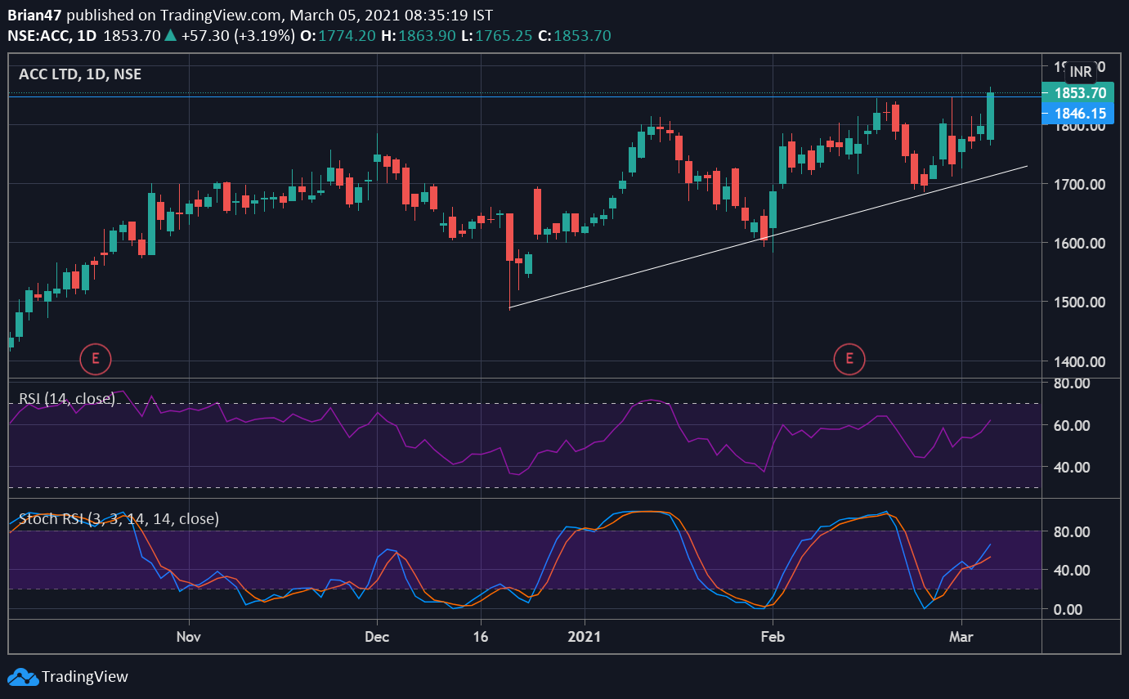Click the '16' date label on the time axis
The width and height of the screenshot is (1129, 699).
480,635
